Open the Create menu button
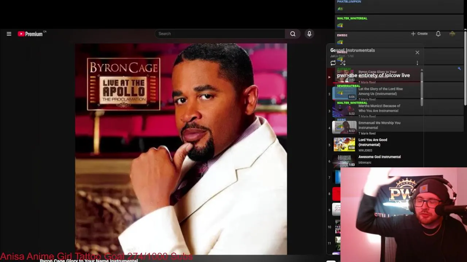The image size is (467, 262). tap(419, 33)
